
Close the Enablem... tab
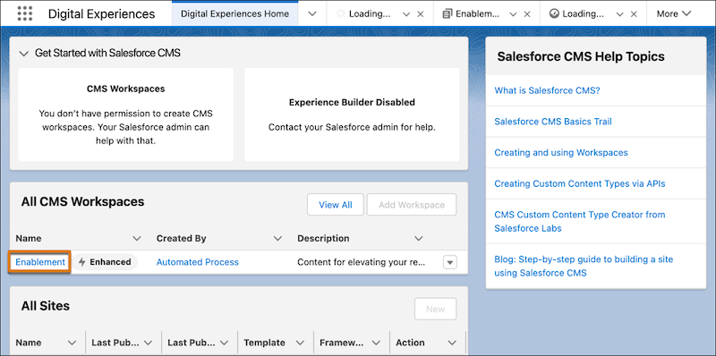527,14
